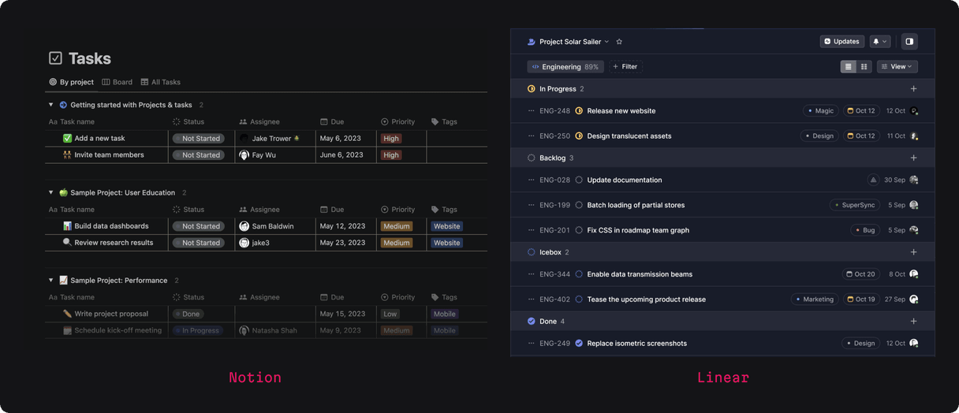Open the All Tasks tab
Viewport: 959px width, 413px height.
tap(161, 82)
